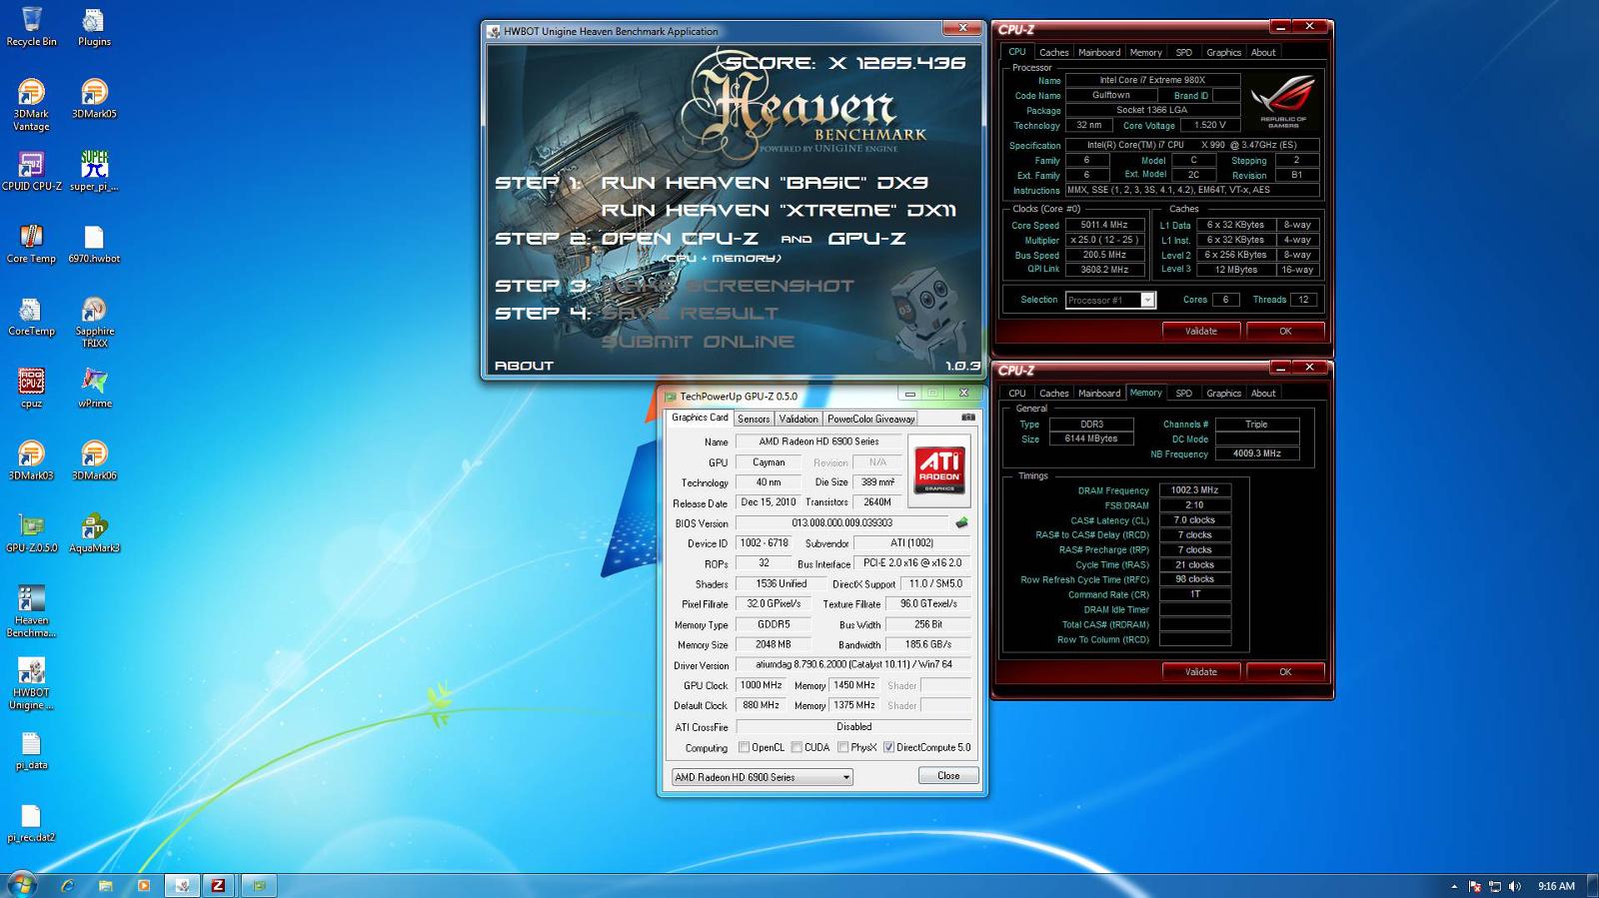
Task: Switch to Mainboard tab in upper CPU-Z
Action: 1099,52
